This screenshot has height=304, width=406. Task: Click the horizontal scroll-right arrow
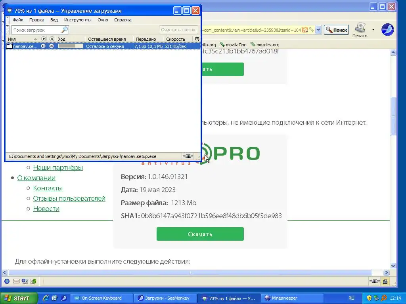coord(386,272)
